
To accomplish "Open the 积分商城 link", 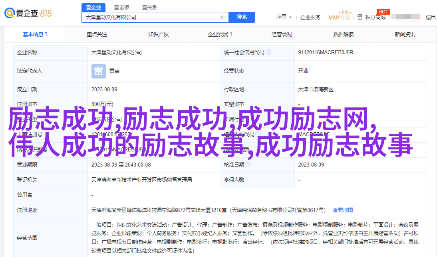I will click(375, 17).
